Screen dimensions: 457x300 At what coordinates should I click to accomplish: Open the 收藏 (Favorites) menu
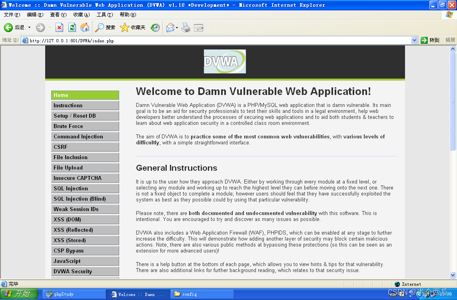tap(81, 14)
